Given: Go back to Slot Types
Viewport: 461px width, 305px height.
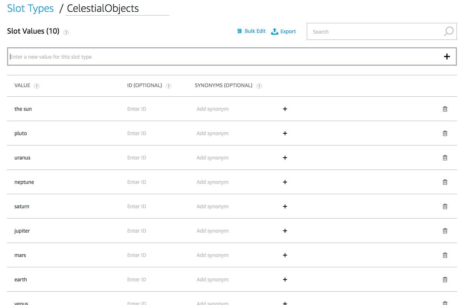Looking at the screenshot, I should [x=30, y=8].
